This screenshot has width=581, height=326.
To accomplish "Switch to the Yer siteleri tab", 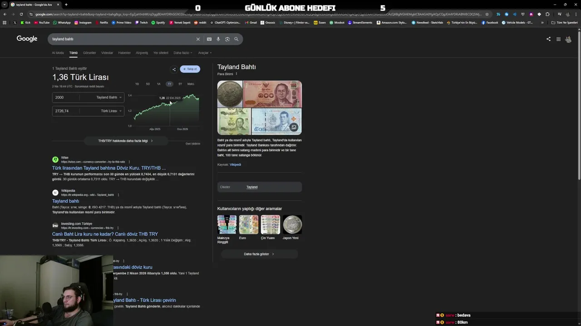I will coord(161,53).
